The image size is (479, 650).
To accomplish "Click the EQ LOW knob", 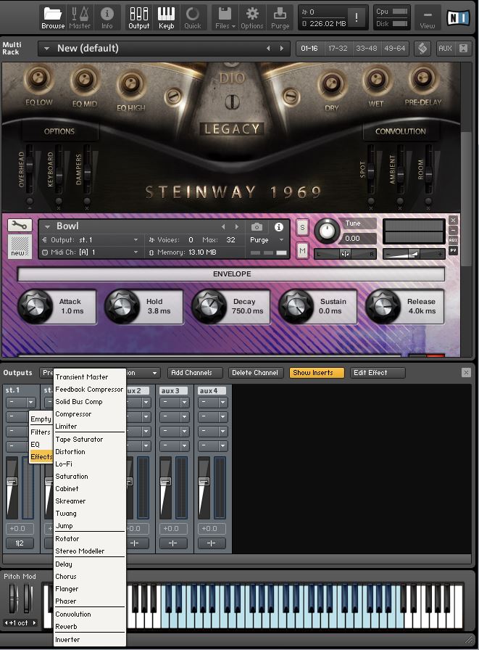I will (38, 79).
